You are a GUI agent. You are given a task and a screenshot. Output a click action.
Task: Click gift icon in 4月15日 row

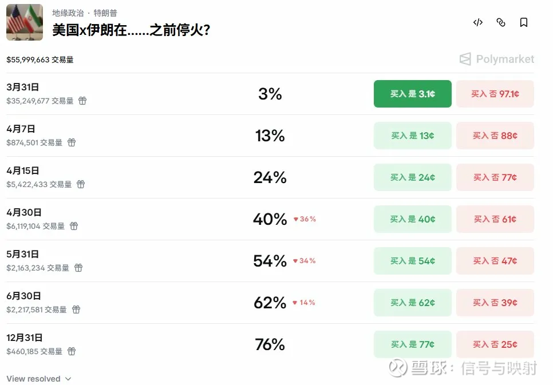point(81,184)
